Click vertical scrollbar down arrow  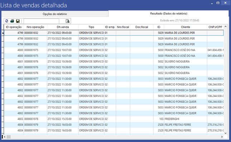point(226,133)
